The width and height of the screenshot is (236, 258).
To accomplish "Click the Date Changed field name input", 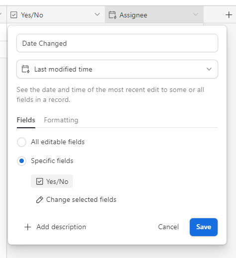I will tap(117, 43).
